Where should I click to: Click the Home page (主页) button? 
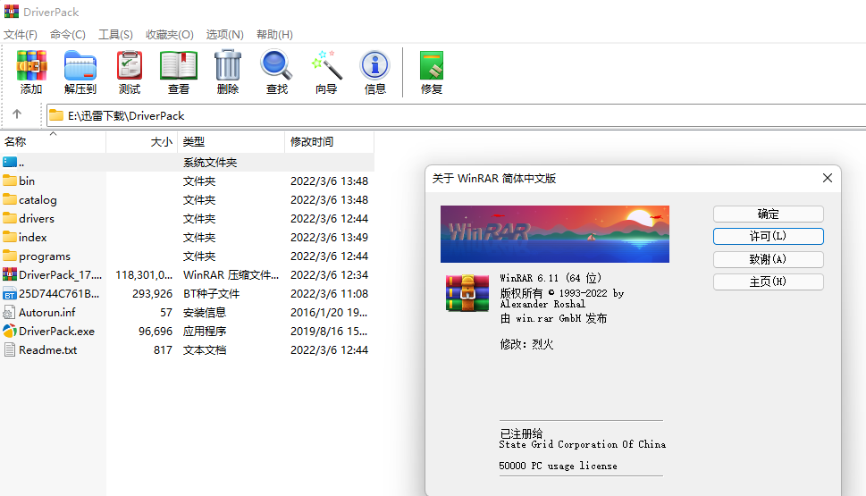(x=769, y=282)
